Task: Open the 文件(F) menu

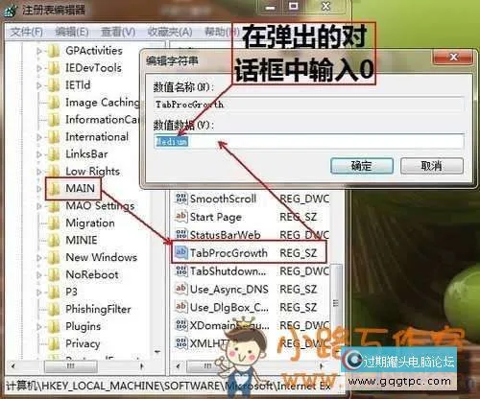Action: pyautogui.click(x=26, y=32)
